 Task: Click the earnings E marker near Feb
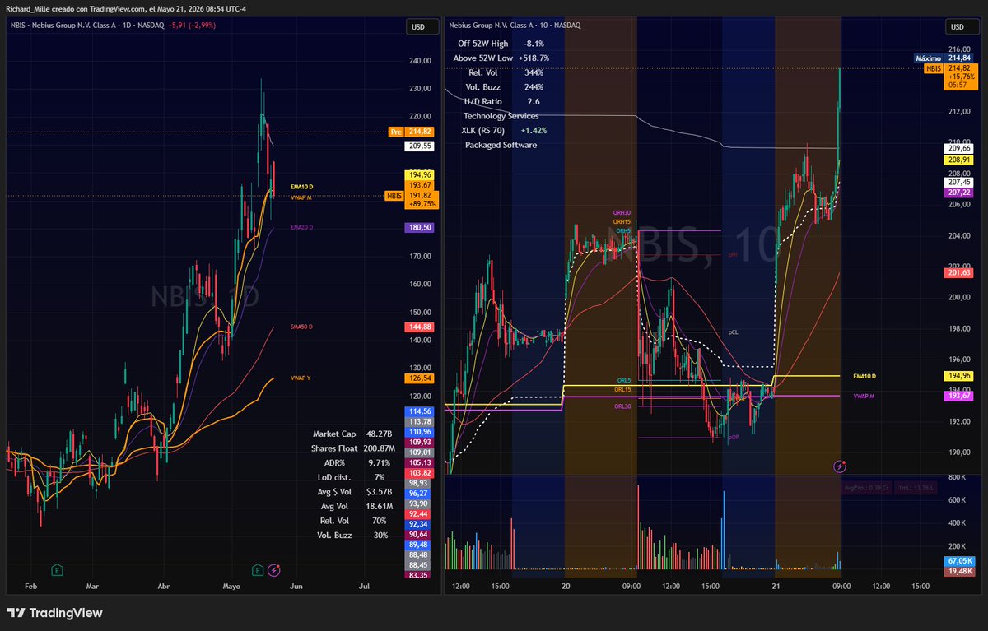[58, 569]
